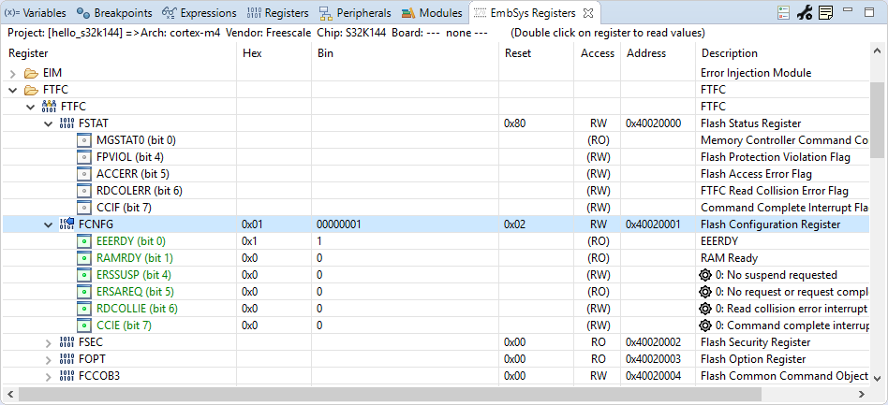Viewport: 888px width, 405px height.
Task: Click the horizontal scrollbar left arrow
Action: pyautogui.click(x=10, y=394)
